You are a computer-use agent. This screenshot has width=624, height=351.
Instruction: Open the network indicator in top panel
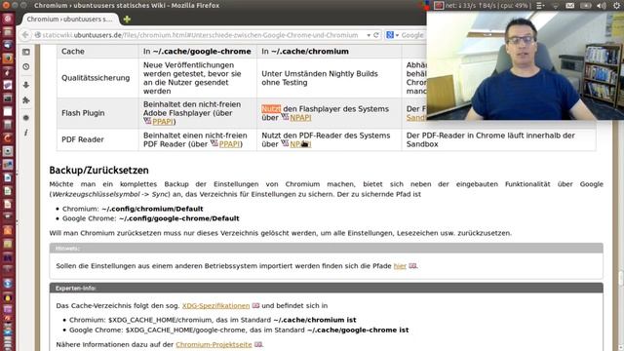point(556,6)
